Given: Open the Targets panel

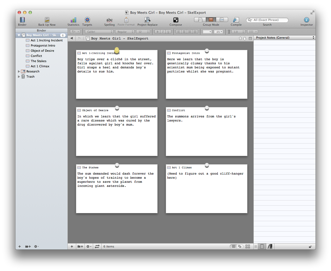Looking at the screenshot, I should [x=87, y=20].
